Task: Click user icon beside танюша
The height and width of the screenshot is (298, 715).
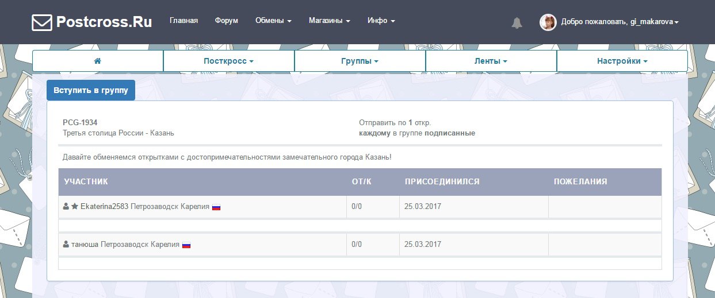Action: 66,245
